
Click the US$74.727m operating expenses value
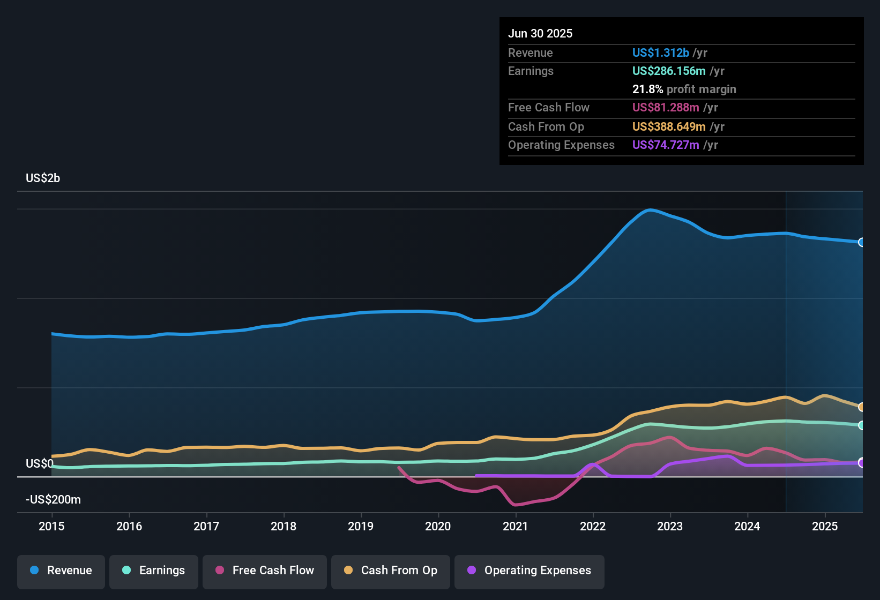[x=666, y=145]
